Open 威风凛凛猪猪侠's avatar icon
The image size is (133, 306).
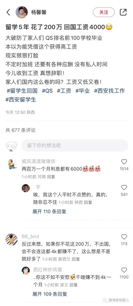pyautogui.click(x=12, y=164)
